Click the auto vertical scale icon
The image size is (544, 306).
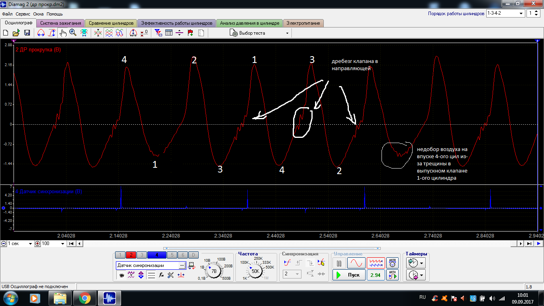point(133,33)
